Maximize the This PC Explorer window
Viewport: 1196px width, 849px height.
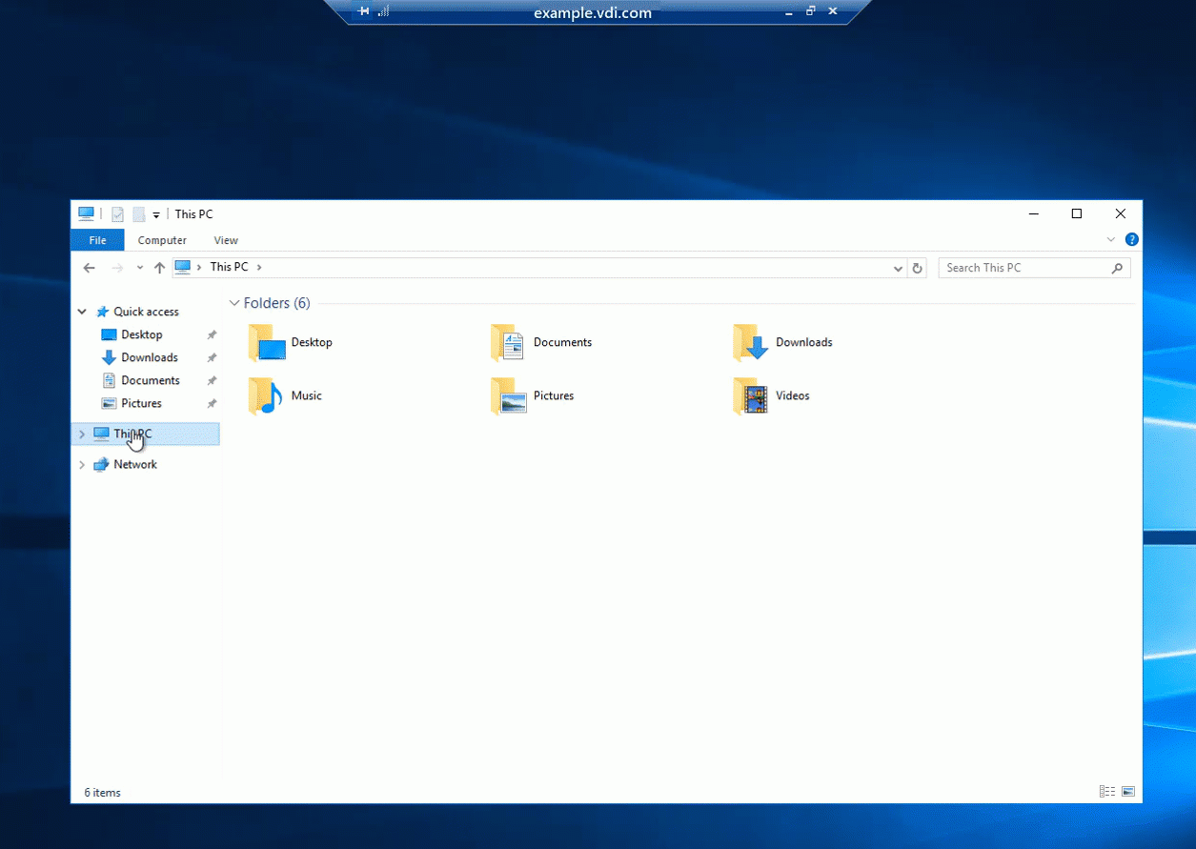point(1077,214)
